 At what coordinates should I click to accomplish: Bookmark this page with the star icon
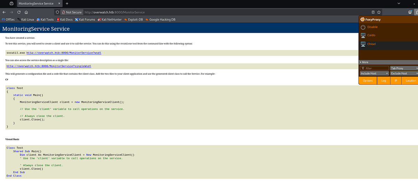[379, 12]
